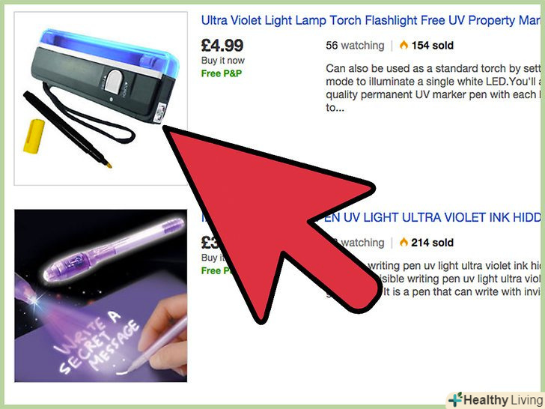Click the Healthy Living logo icon
545x409 pixels.
point(456,399)
